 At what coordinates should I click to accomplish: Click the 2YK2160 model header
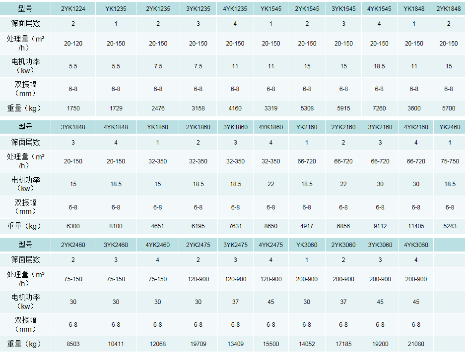(343, 127)
